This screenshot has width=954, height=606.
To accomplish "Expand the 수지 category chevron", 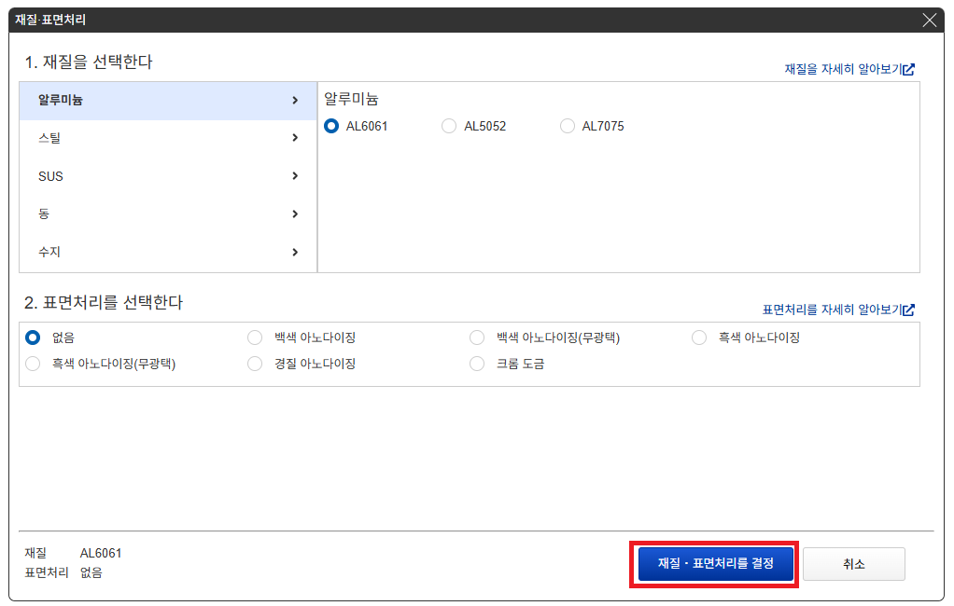I will (295, 252).
